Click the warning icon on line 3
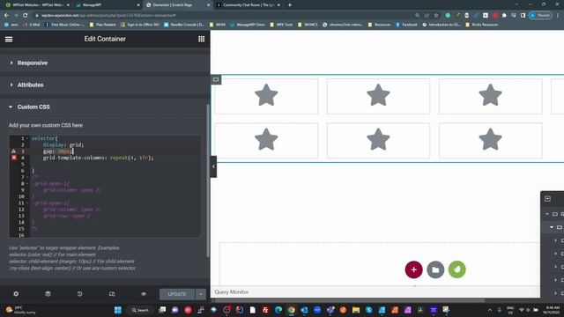564x317 pixels. [x=14, y=151]
